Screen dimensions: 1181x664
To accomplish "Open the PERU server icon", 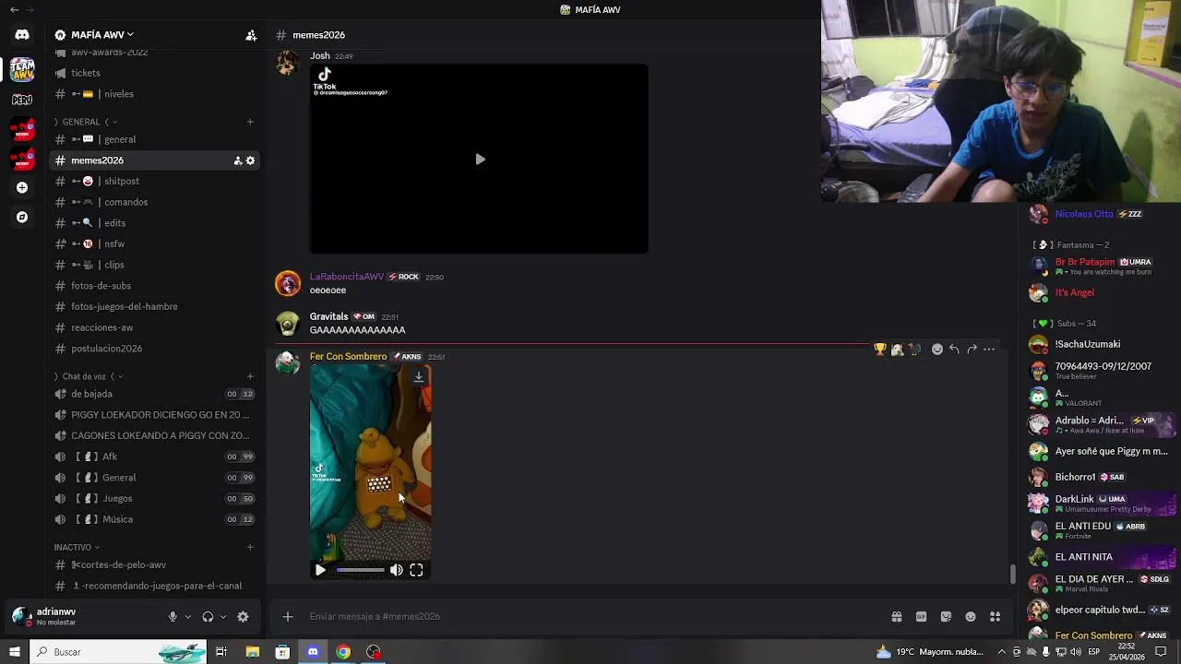I will point(22,100).
